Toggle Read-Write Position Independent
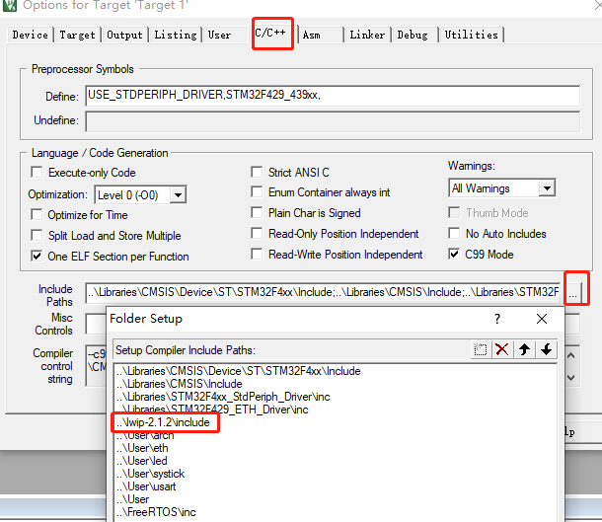The height and width of the screenshot is (522, 602). 257,254
